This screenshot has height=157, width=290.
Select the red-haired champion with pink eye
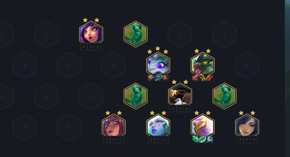pyautogui.click(x=114, y=126)
